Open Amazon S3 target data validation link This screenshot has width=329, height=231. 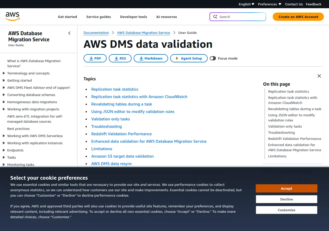pyautogui.click(x=122, y=156)
